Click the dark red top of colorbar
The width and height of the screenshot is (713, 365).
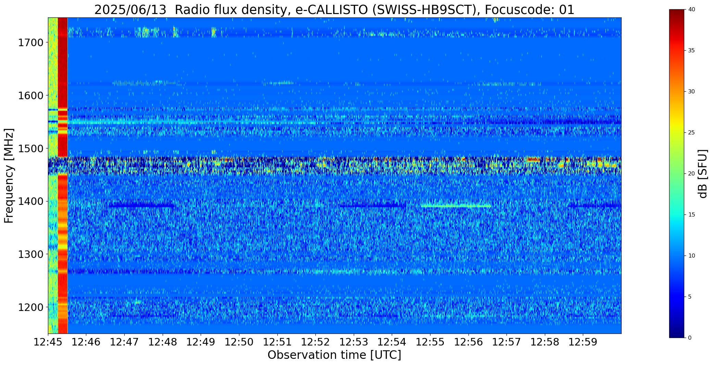coord(677,14)
